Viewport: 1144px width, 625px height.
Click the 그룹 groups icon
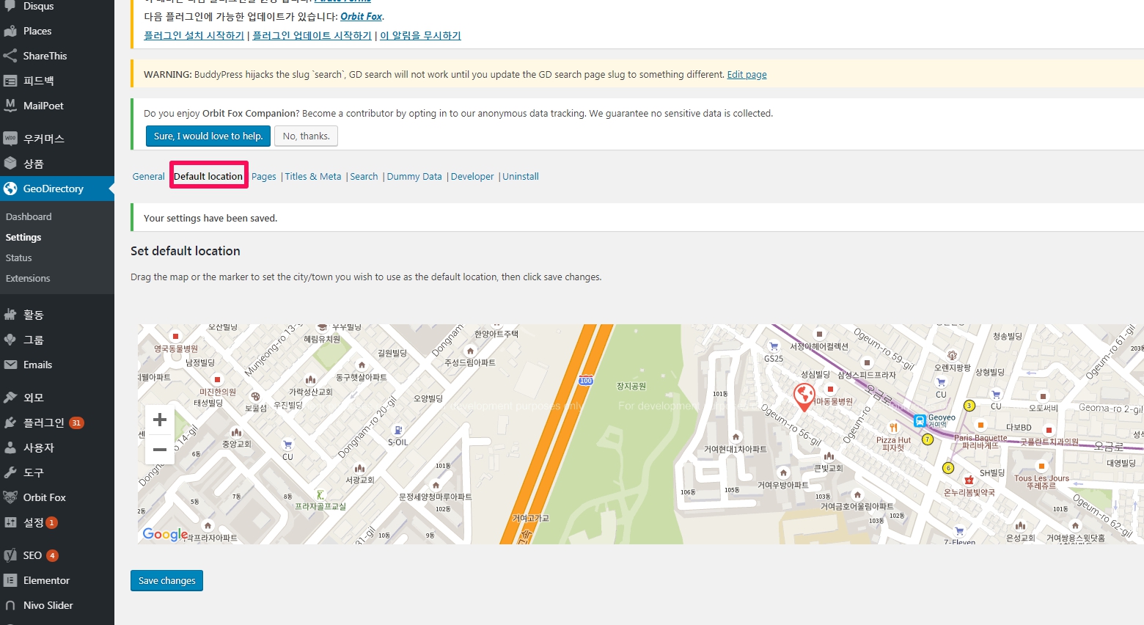(x=10, y=340)
